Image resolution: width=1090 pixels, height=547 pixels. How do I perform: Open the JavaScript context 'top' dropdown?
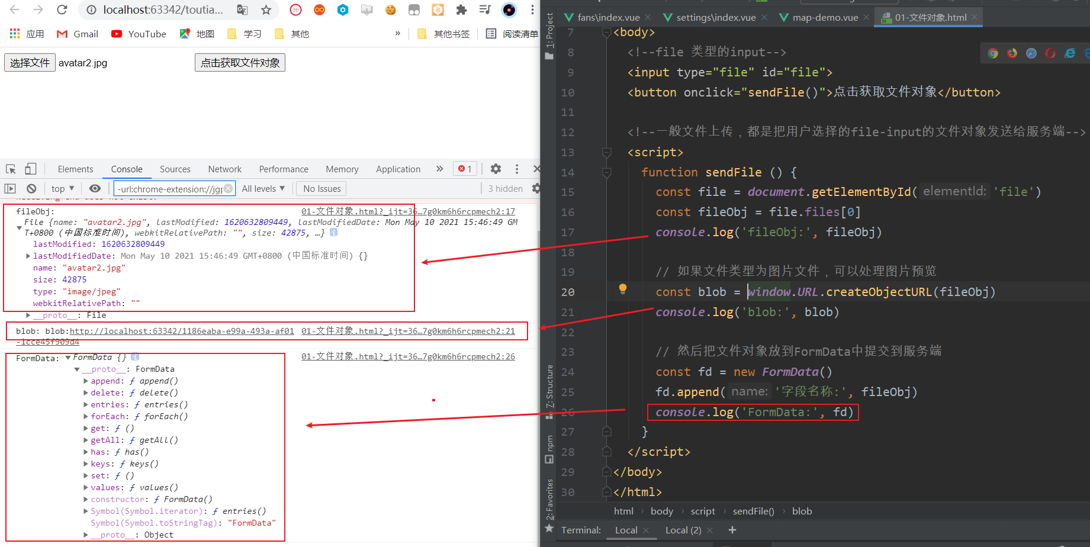pyautogui.click(x=62, y=188)
